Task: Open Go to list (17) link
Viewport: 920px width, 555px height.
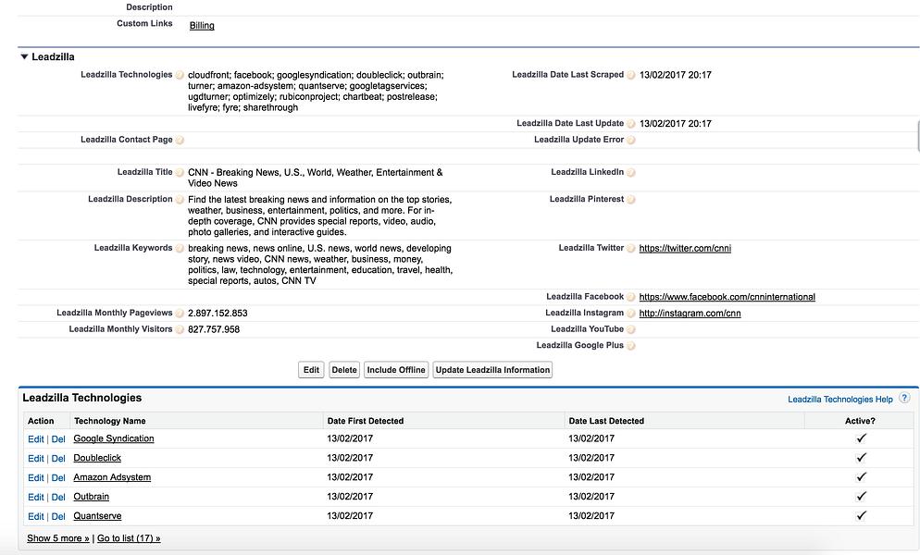Action: coord(129,538)
